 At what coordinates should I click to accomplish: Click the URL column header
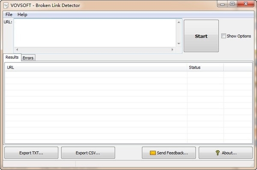96,67
